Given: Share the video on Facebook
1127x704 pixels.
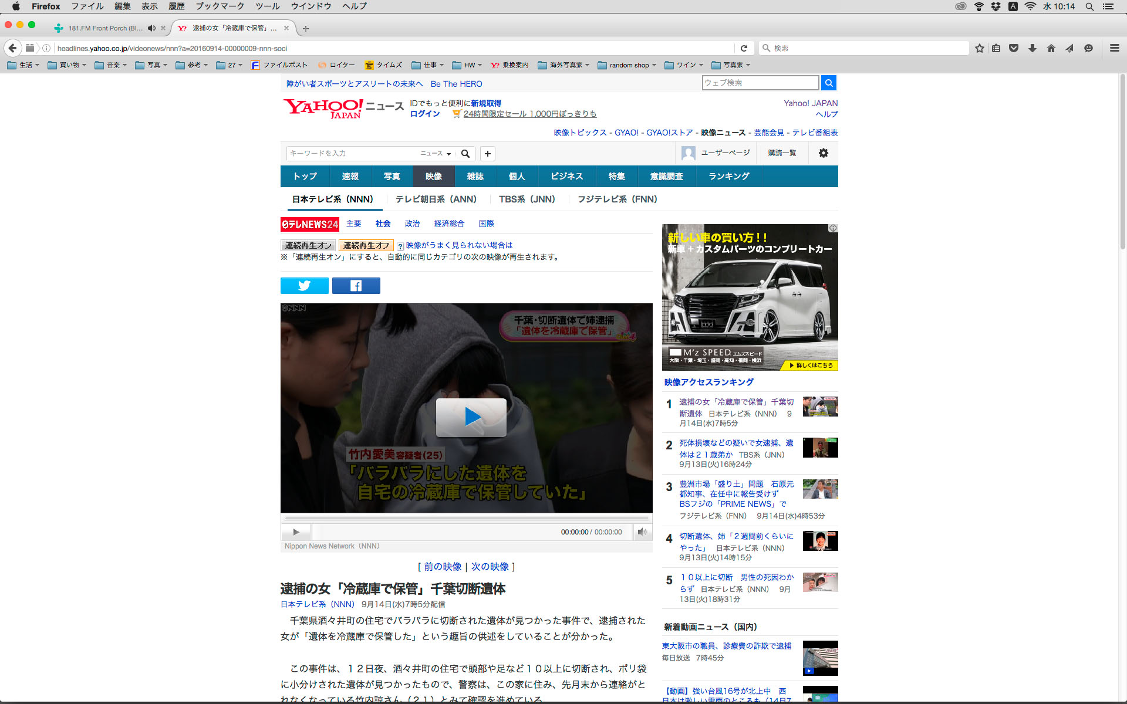Looking at the screenshot, I should coord(356,286).
